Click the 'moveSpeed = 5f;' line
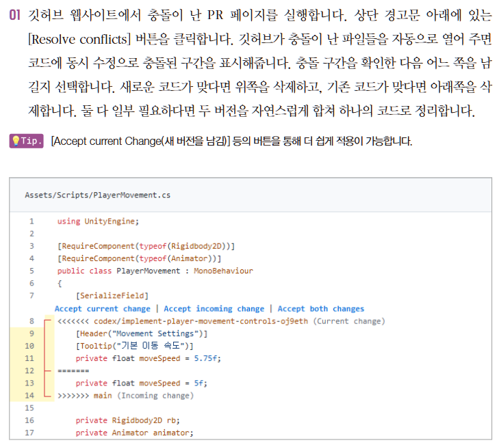 141,383
